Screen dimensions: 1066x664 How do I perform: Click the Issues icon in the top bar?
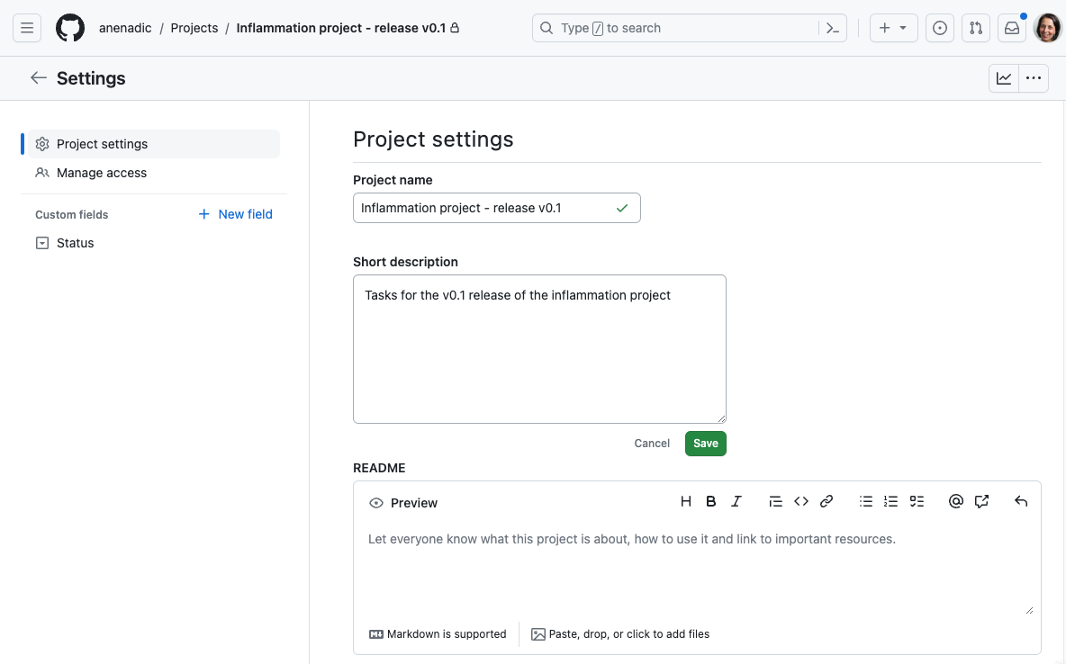939,28
